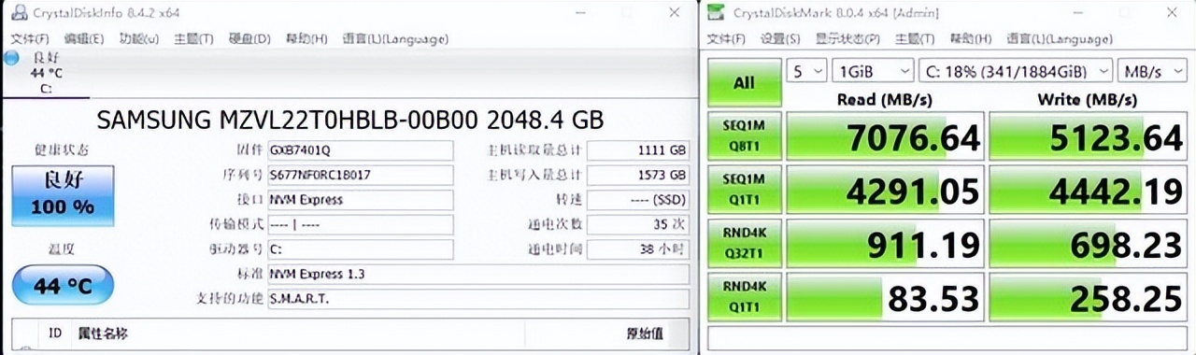Close the CrystalDiskInfo window

[675, 12]
